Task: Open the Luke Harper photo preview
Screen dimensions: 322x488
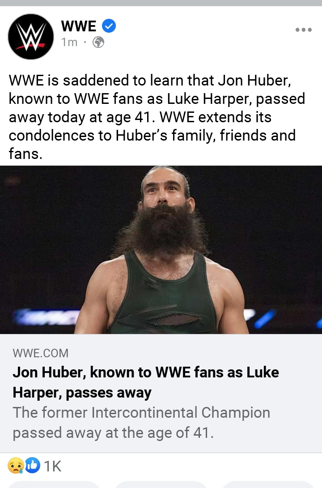Action: click(x=161, y=250)
